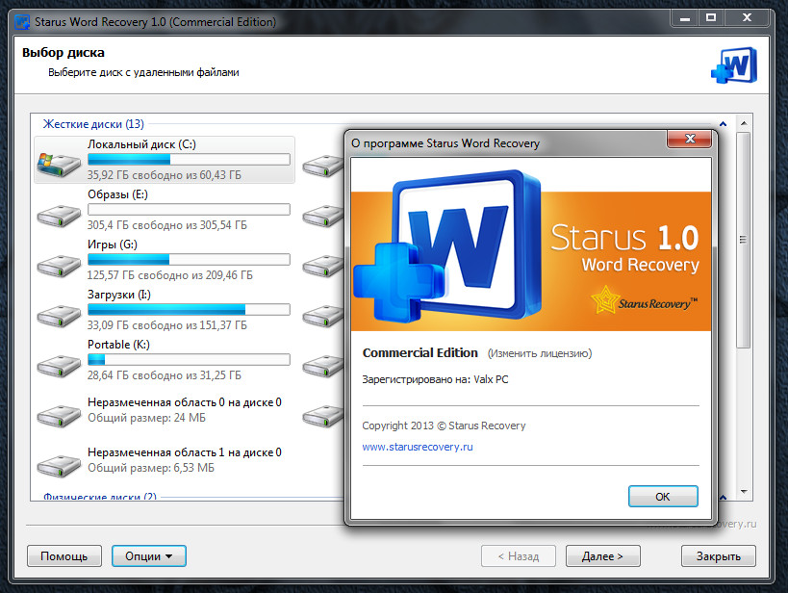Click the Жесткие диски (13) group header

tap(93, 124)
